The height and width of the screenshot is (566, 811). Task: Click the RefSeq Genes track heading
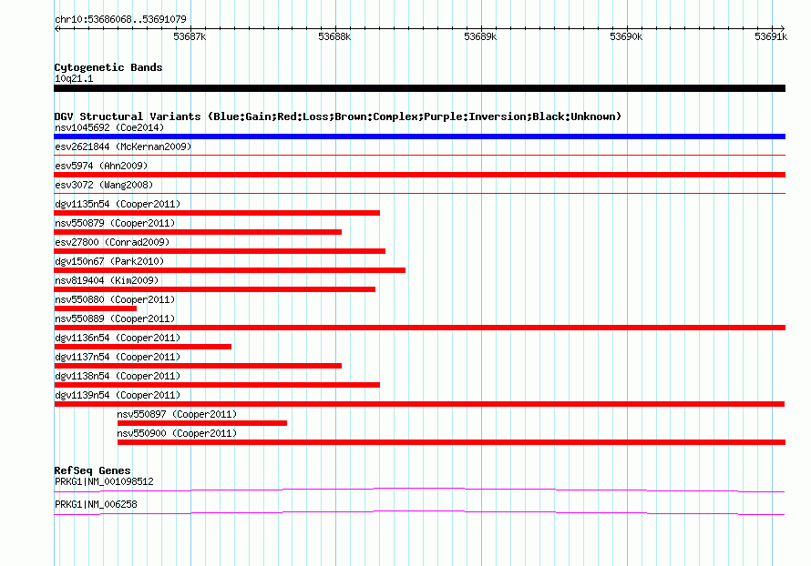92,470
